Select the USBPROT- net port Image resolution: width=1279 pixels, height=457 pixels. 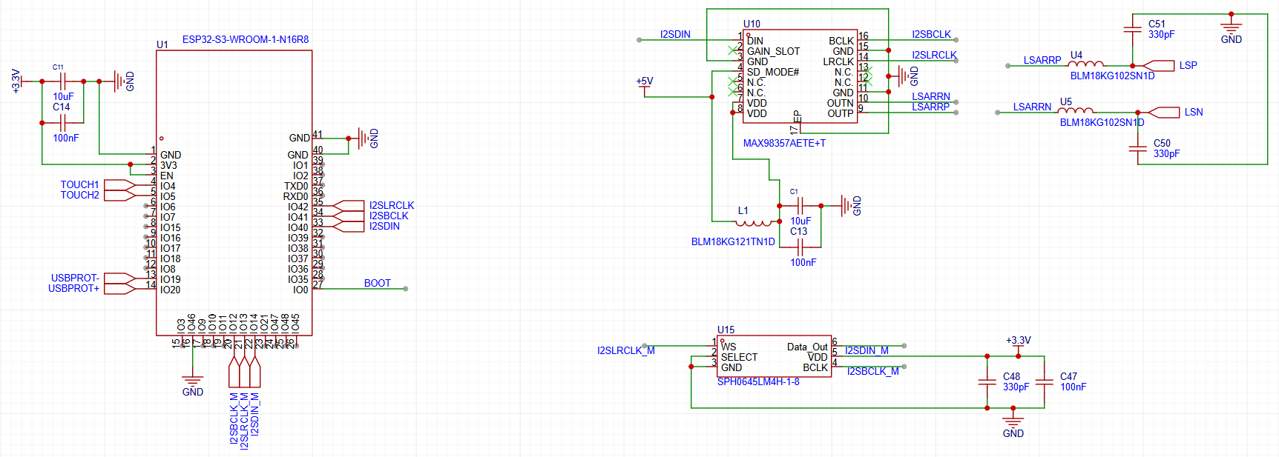120,278
